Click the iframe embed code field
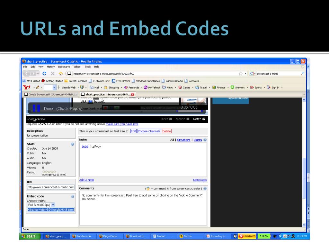The height and width of the screenshot is (247, 329). pyautogui.click(x=51, y=210)
